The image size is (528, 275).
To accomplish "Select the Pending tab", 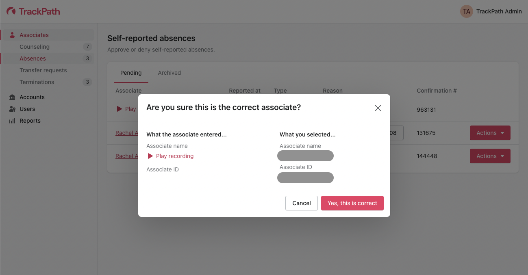I will click(131, 73).
